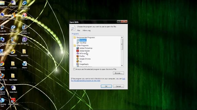Select the Recycle Bin desktop icon
197x110 pixels.
click(3, 28)
